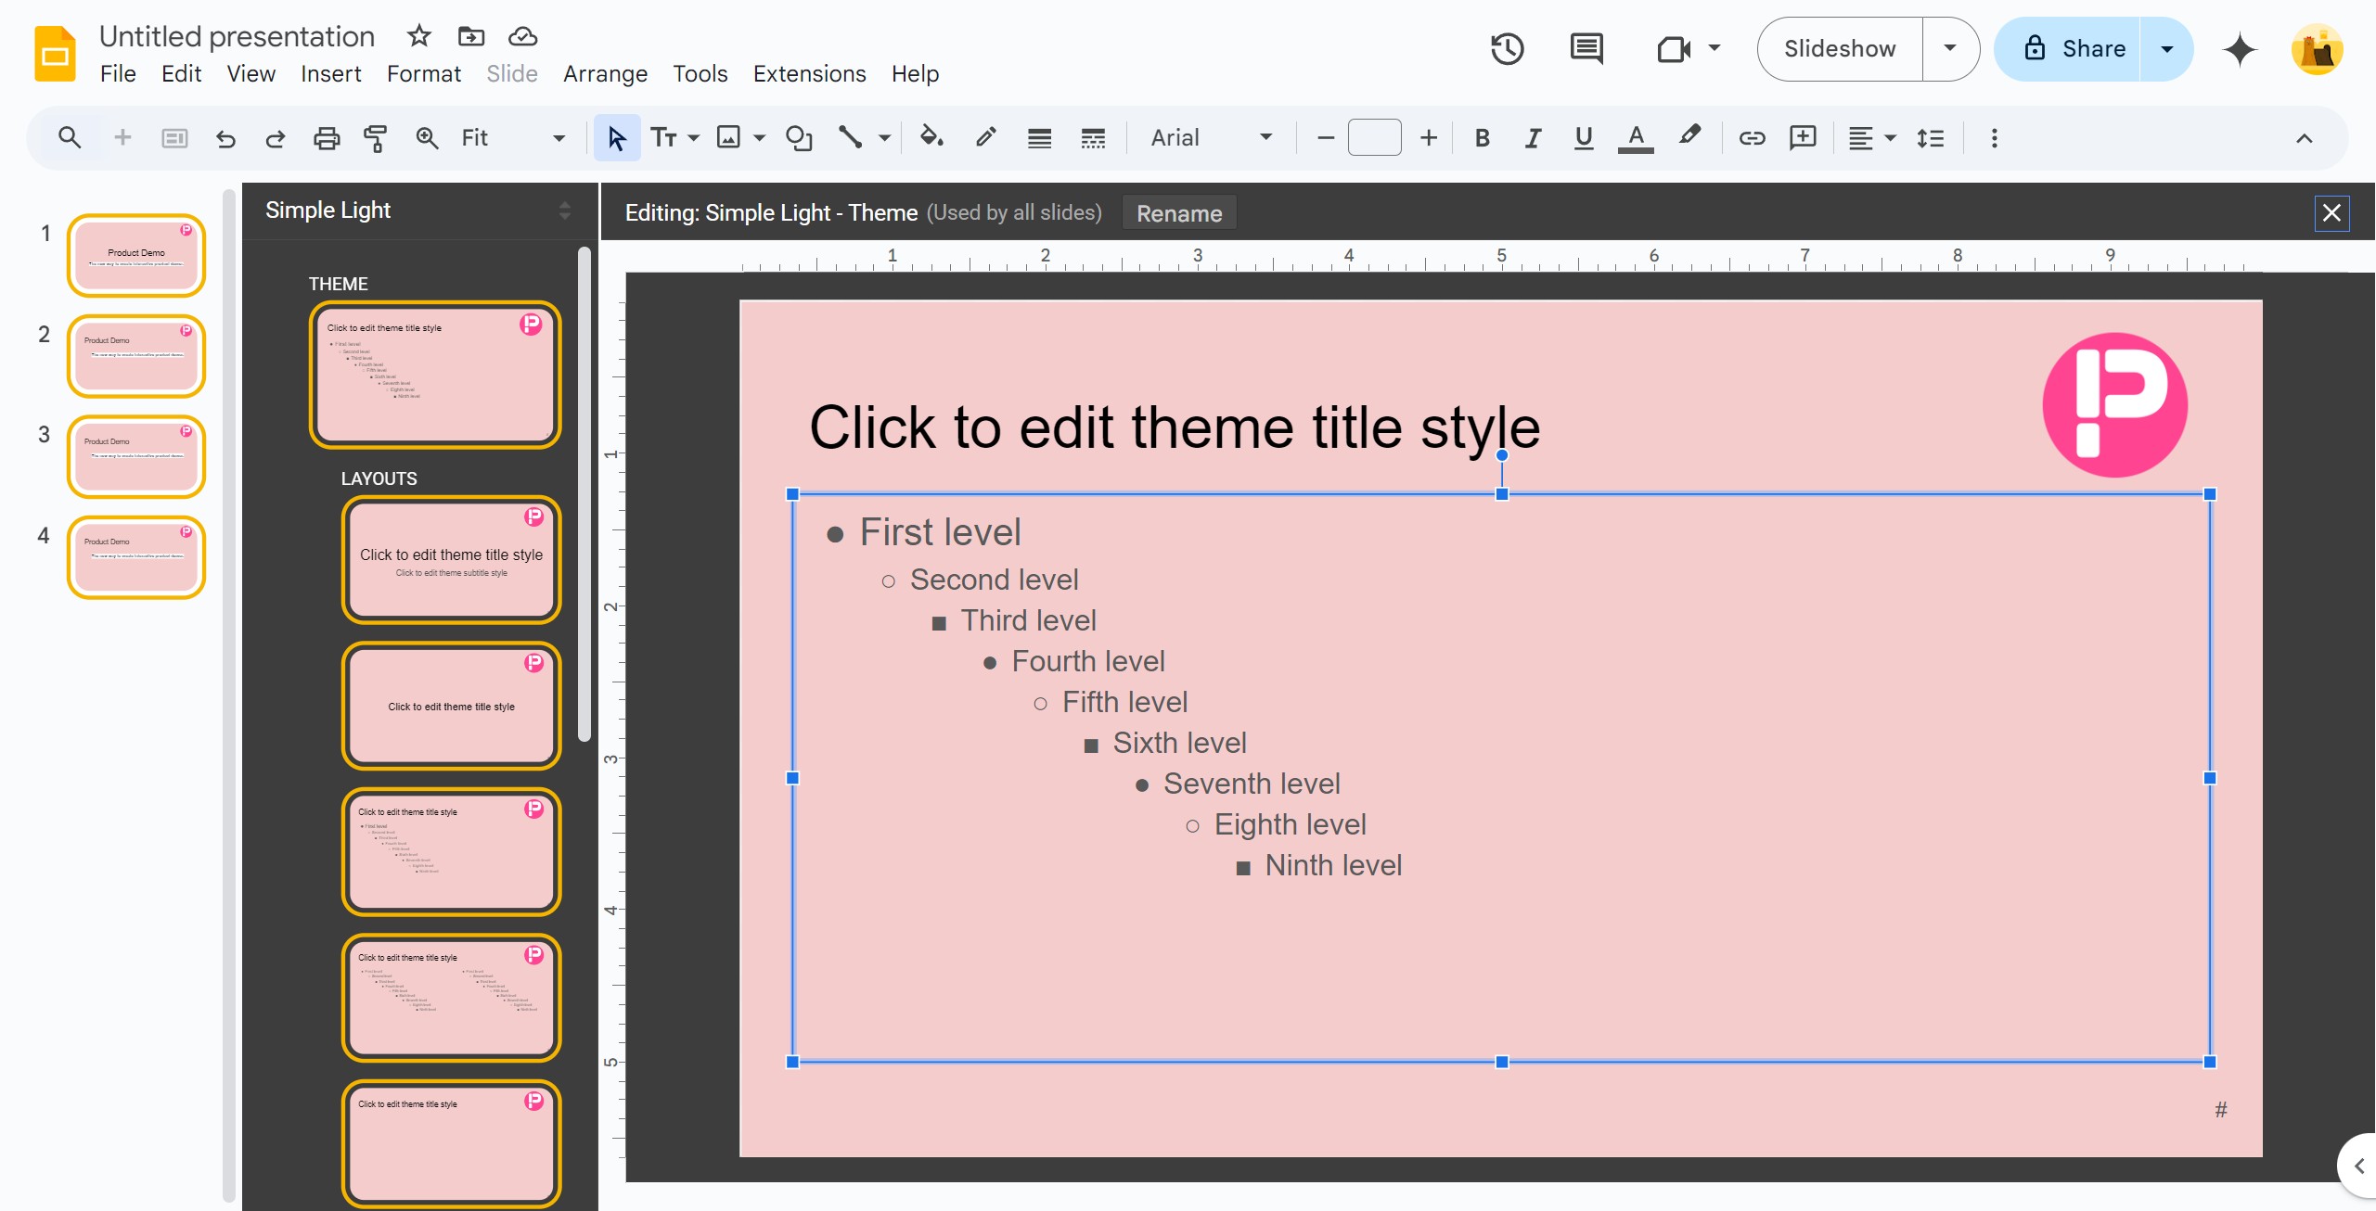This screenshot has width=2376, height=1211.
Task: Open version history clock icon
Action: tap(1508, 49)
